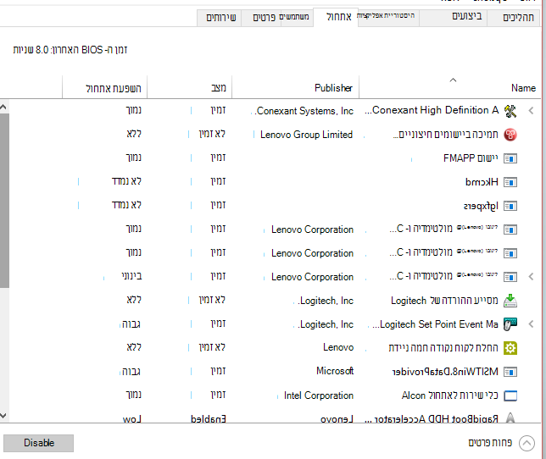Click the Logitech download assistant icon
The width and height of the screenshot is (546, 459).
point(510,301)
